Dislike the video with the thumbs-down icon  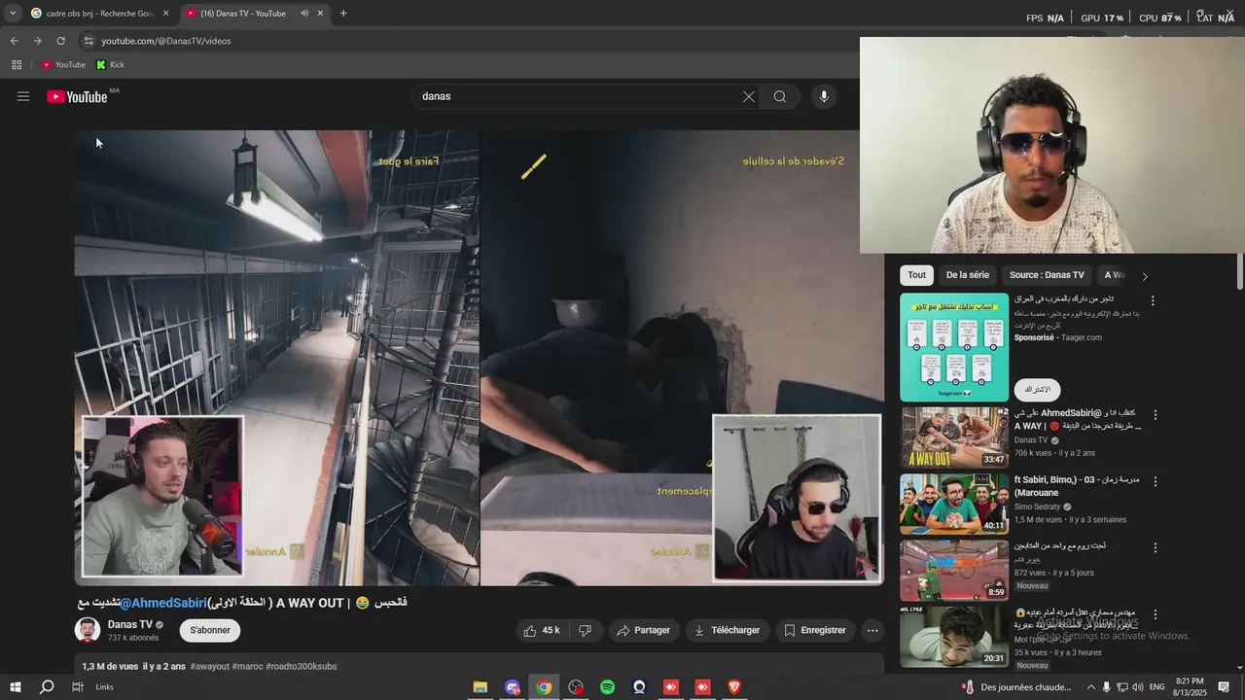[x=585, y=630]
